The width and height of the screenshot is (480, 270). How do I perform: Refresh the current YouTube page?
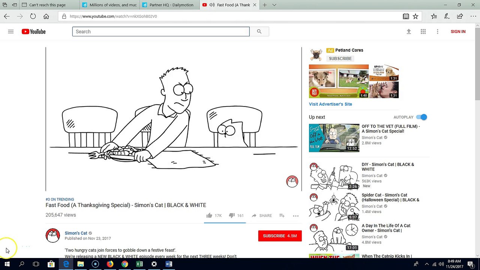click(x=33, y=16)
